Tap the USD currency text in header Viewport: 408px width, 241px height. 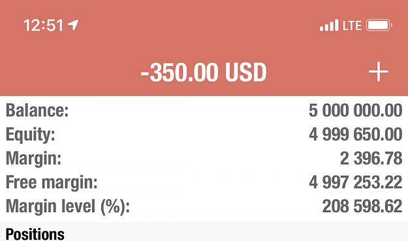pos(246,72)
